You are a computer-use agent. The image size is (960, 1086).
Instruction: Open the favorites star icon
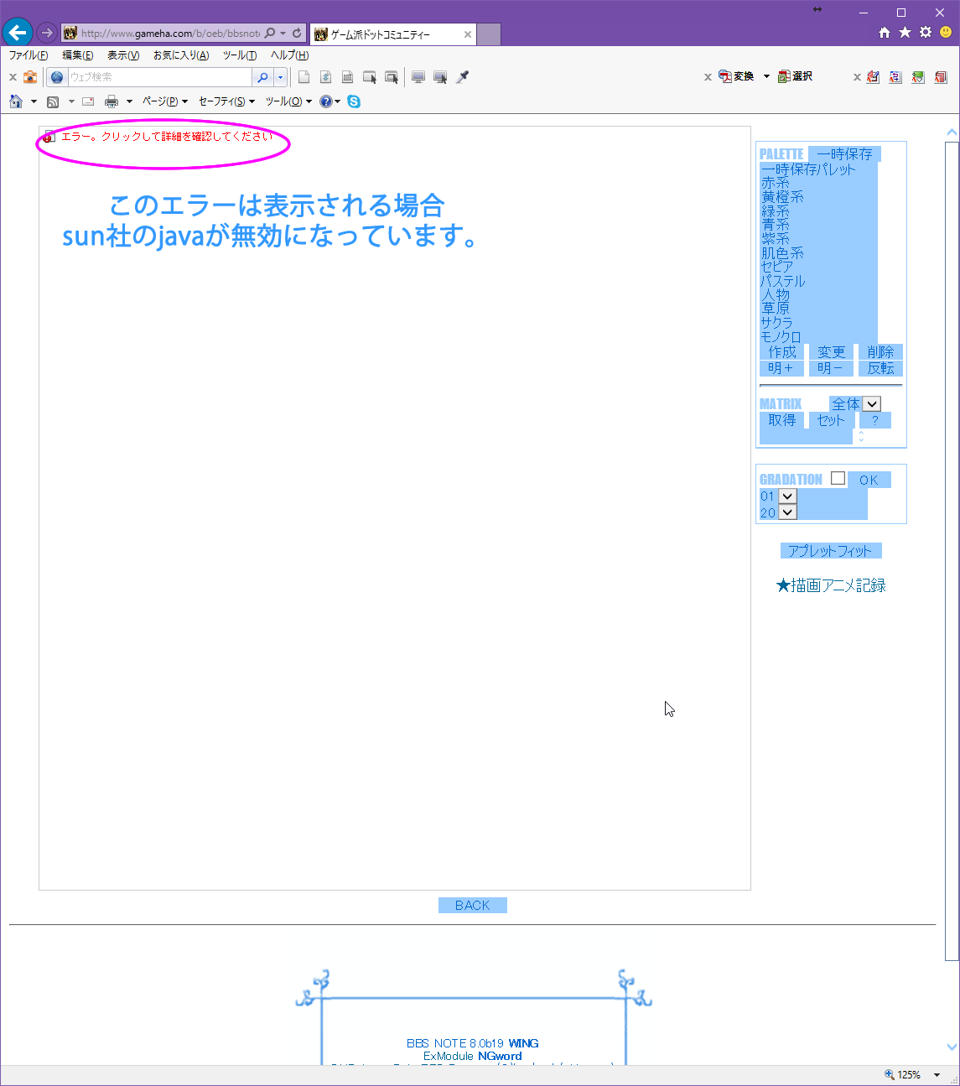(905, 33)
